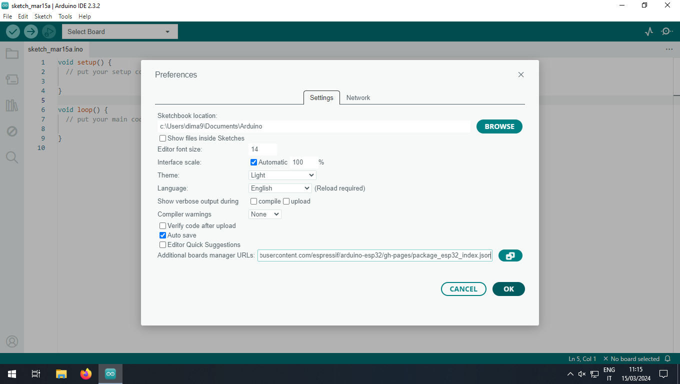Uncheck Automatic interface scale
The image size is (680, 384).
[253, 162]
